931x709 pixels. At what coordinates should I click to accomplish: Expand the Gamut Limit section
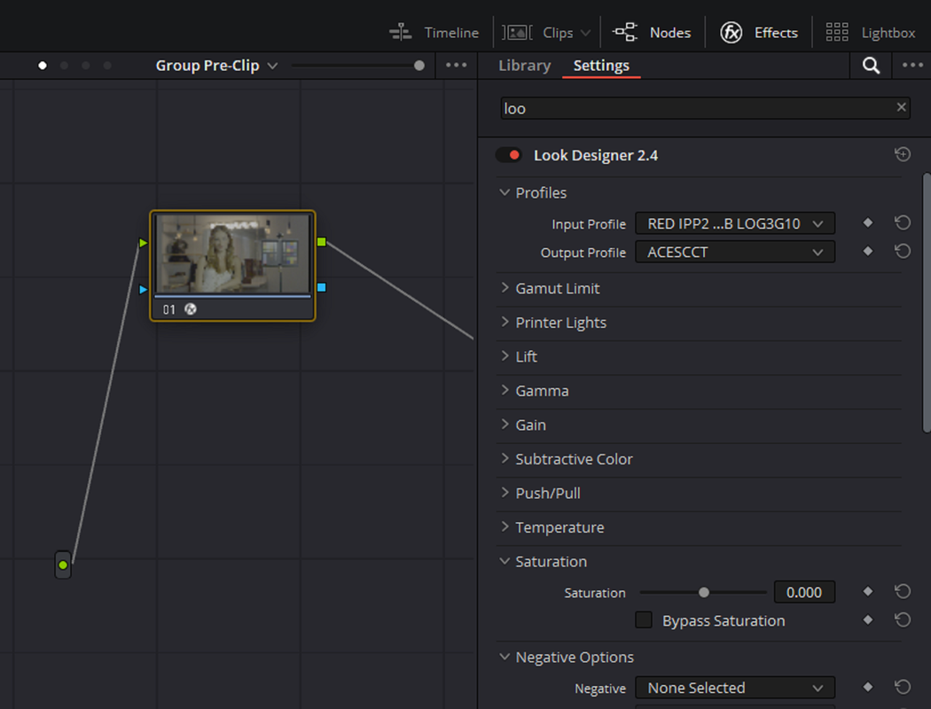[505, 288]
